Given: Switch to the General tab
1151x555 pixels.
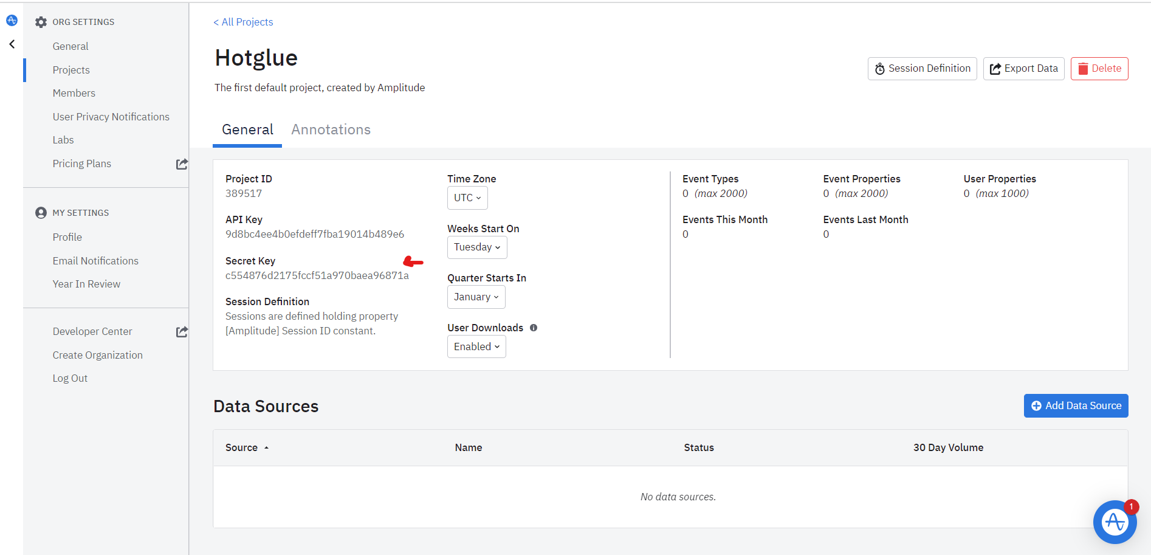Looking at the screenshot, I should [247, 129].
